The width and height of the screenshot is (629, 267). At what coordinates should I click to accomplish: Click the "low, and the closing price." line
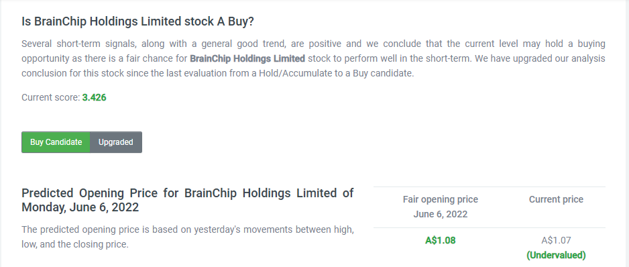click(x=75, y=244)
